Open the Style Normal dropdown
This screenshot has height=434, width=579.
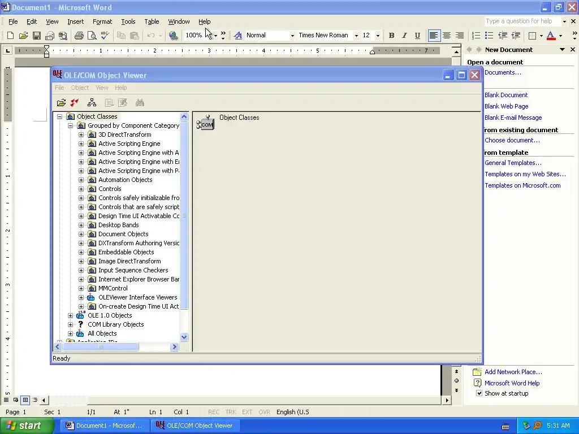pos(292,36)
